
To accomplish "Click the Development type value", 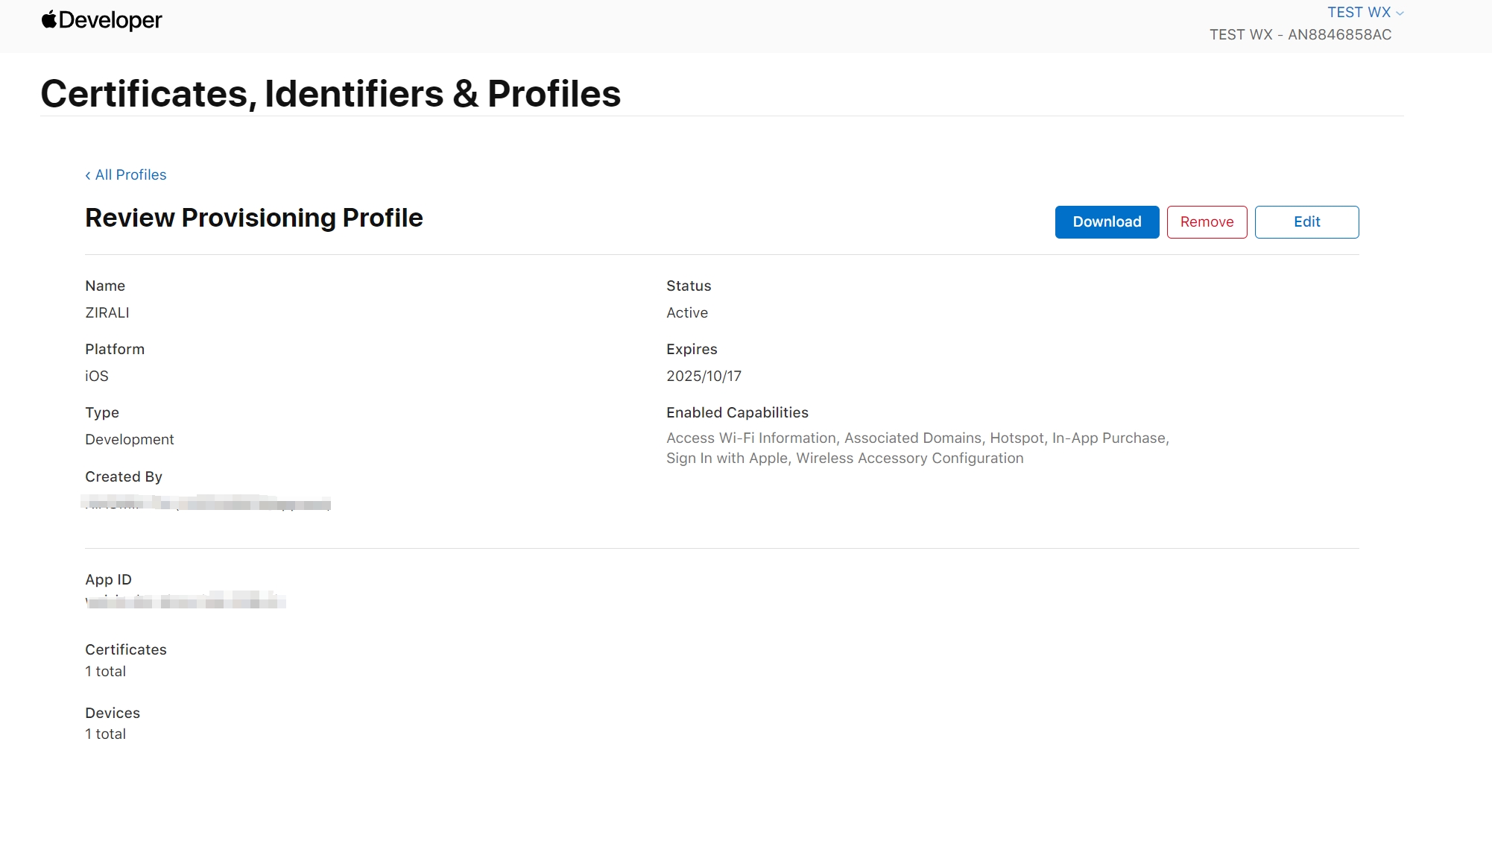I will [130, 440].
